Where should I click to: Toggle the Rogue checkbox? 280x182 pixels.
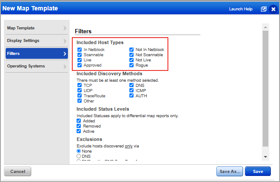[132, 65]
